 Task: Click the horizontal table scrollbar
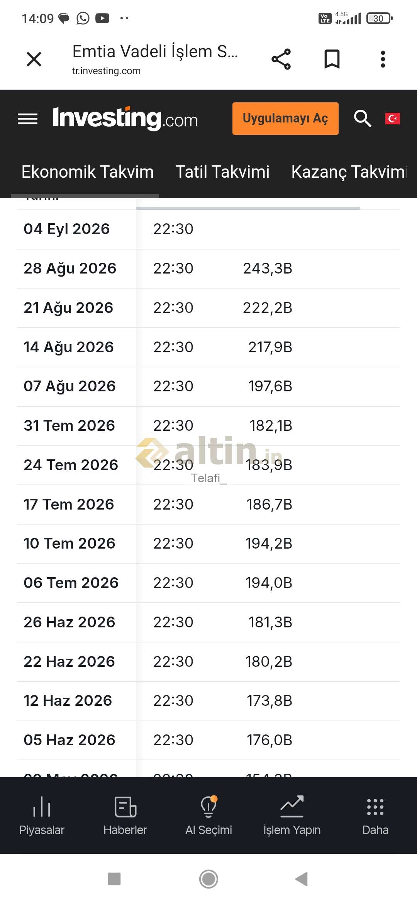[x=248, y=208]
